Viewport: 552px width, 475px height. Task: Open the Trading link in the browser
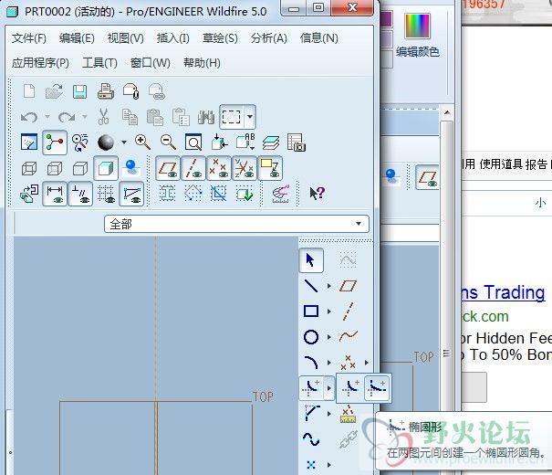[503, 292]
